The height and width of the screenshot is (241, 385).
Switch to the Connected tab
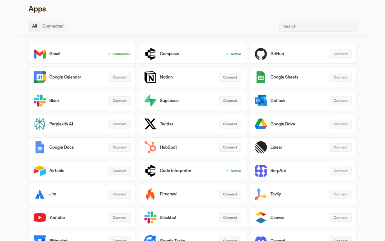point(53,26)
